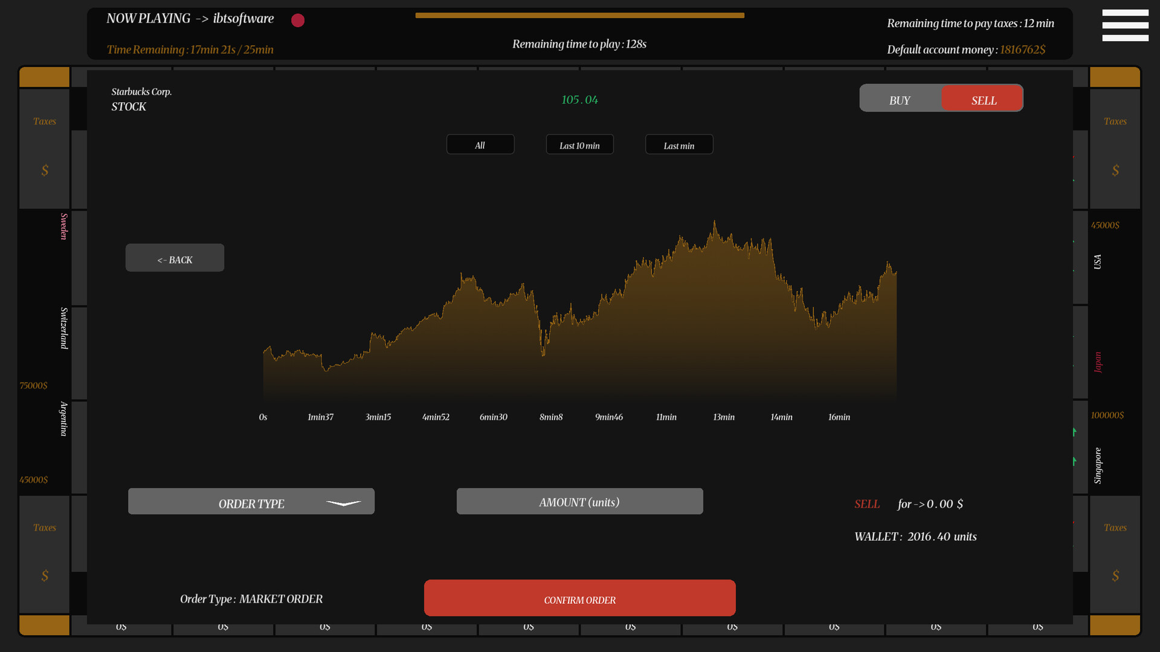1160x652 pixels.
Task: Switch chart range to All
Action: (x=480, y=144)
